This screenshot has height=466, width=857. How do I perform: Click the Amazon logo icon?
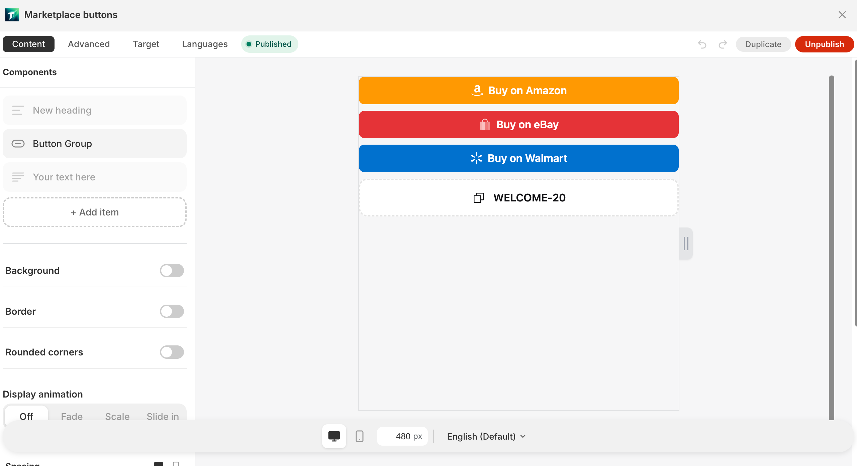[477, 91]
